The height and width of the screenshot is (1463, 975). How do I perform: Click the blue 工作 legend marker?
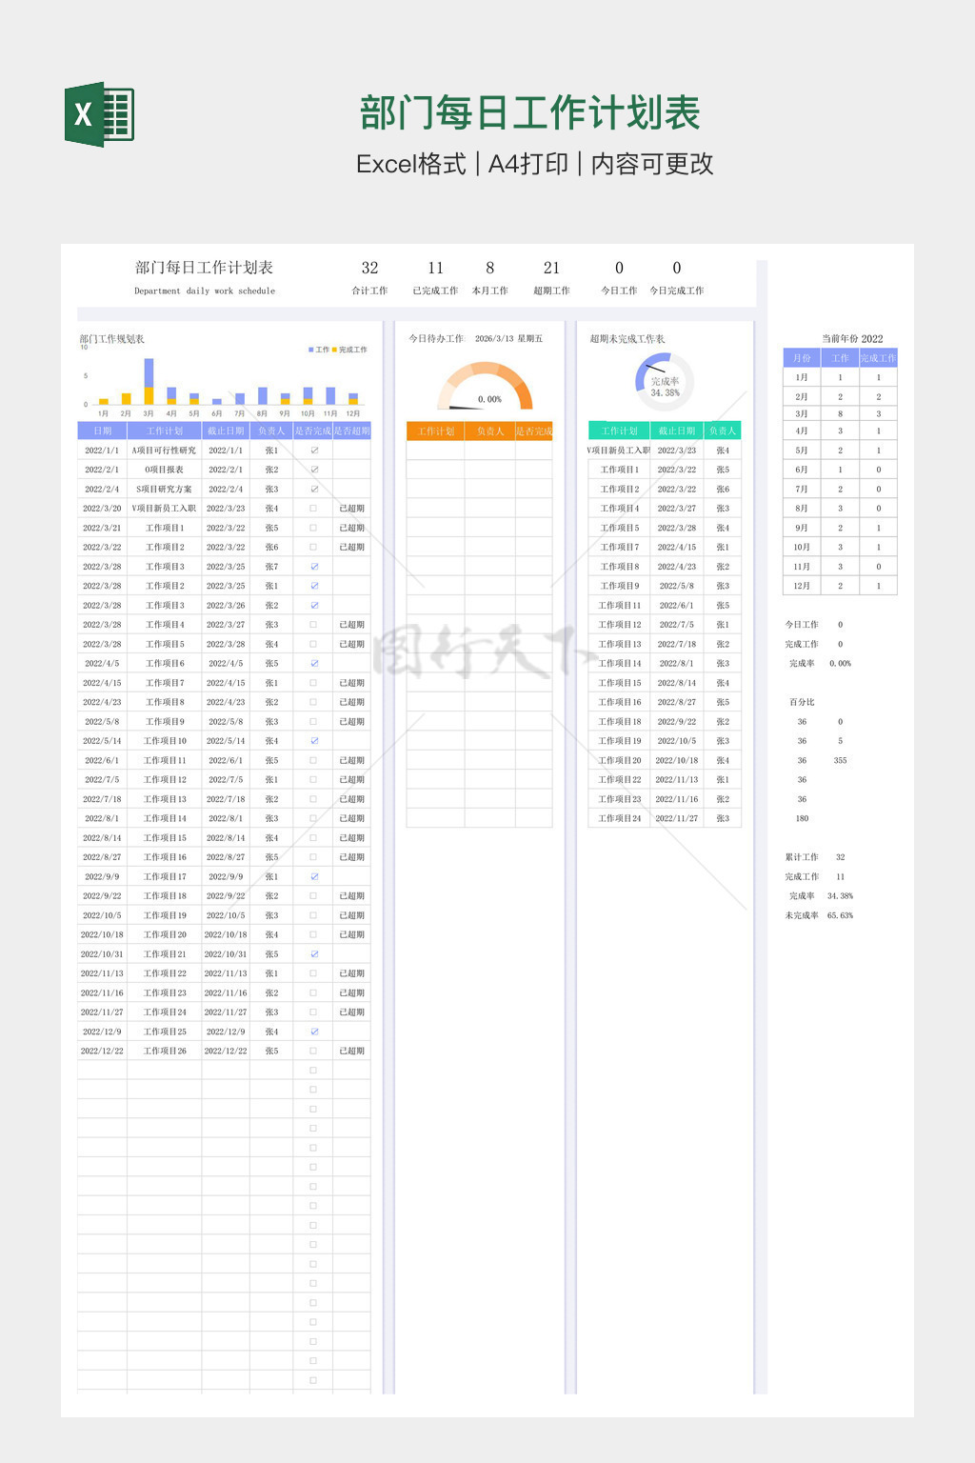(310, 350)
